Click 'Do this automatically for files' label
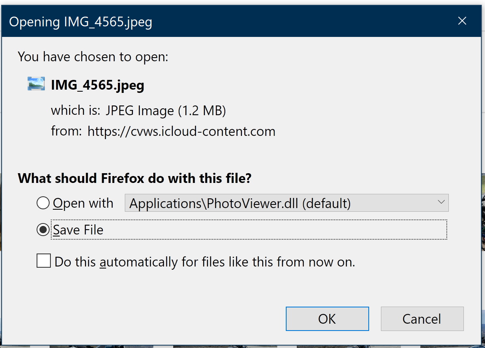This screenshot has width=485, height=348. coord(204,262)
